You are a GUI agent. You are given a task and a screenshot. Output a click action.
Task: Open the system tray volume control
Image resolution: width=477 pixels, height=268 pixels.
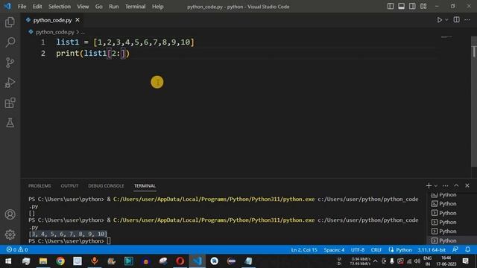click(417, 261)
